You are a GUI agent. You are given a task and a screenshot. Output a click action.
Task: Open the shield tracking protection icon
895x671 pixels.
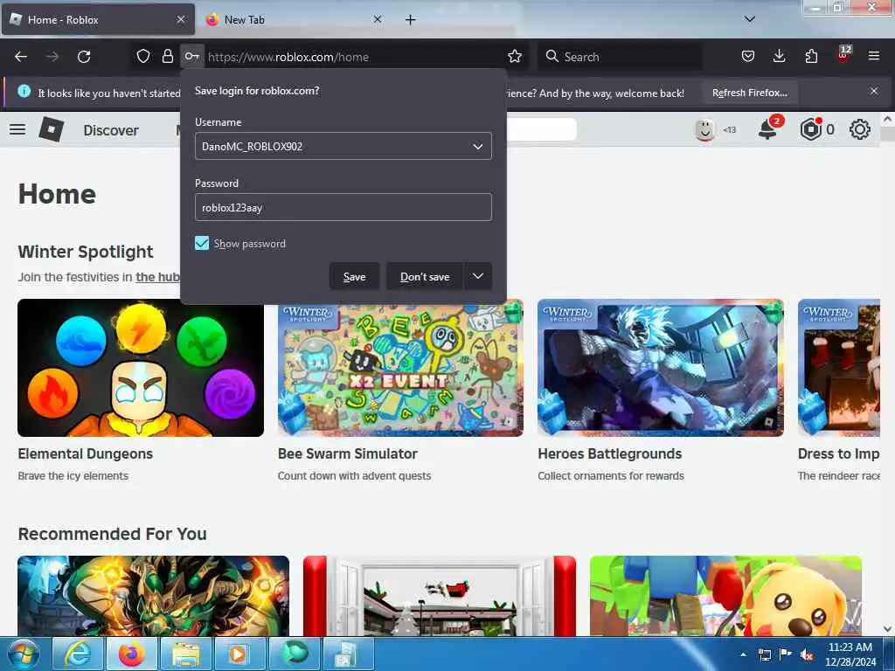click(x=143, y=56)
